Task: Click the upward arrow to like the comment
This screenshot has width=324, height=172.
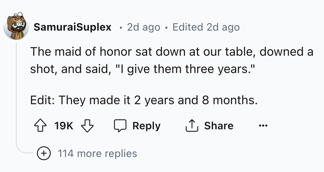Action: 41,126
